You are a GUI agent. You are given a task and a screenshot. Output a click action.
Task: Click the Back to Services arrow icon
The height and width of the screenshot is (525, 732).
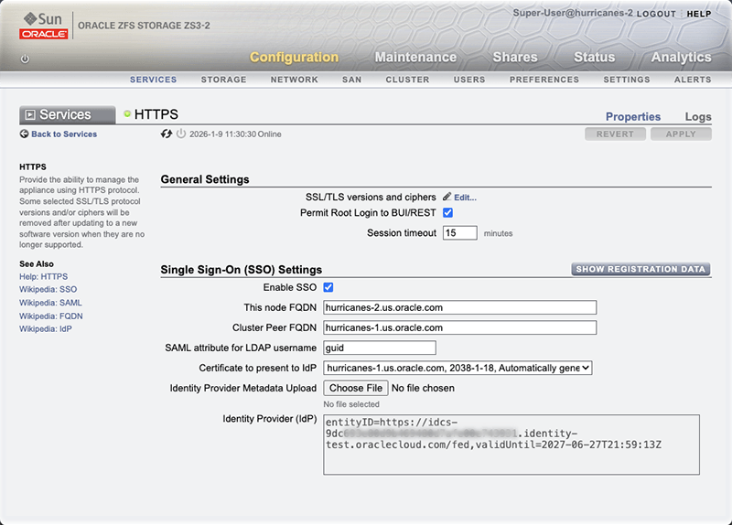pos(24,134)
